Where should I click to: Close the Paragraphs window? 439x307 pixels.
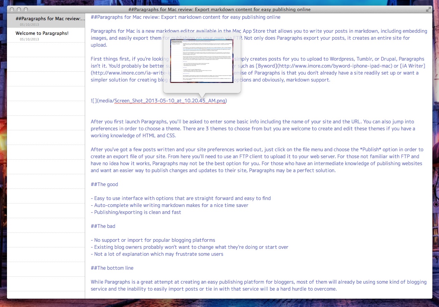[12, 9]
